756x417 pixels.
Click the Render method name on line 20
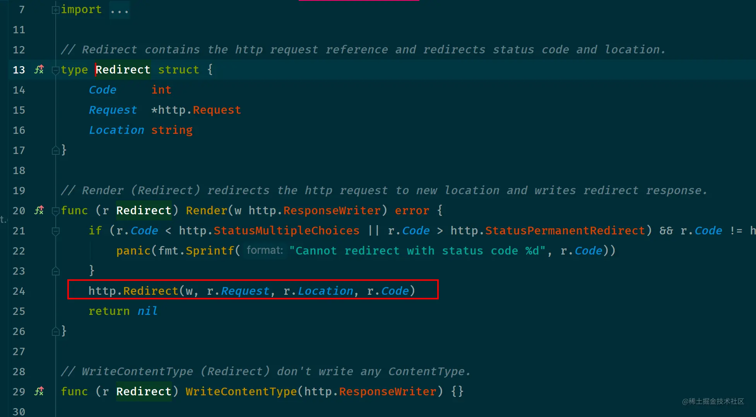pyautogui.click(x=207, y=210)
